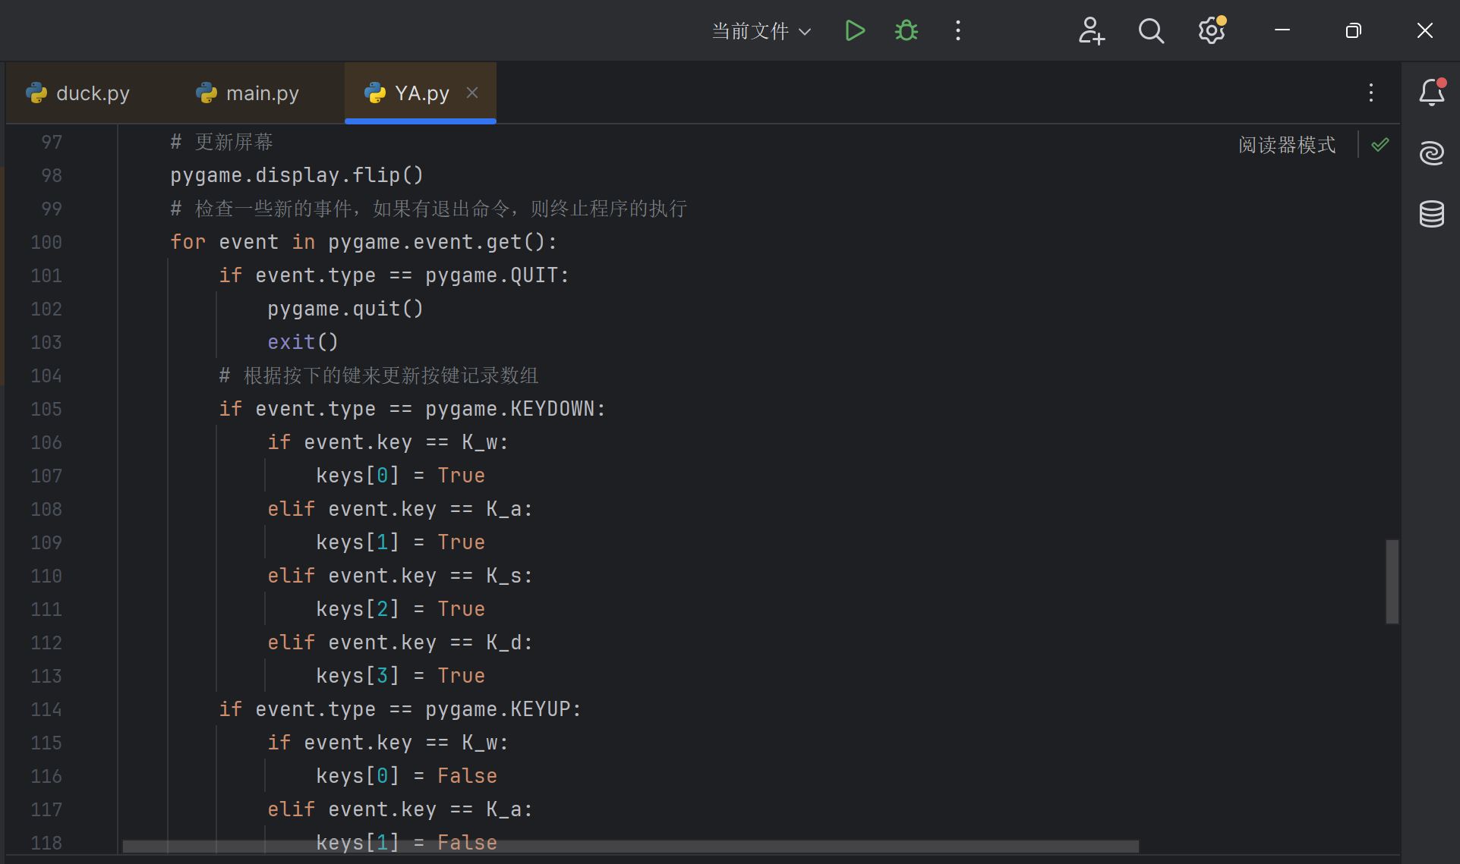Click on 'pygame.quit()' call
This screenshot has height=864, width=1460.
[x=345, y=309]
